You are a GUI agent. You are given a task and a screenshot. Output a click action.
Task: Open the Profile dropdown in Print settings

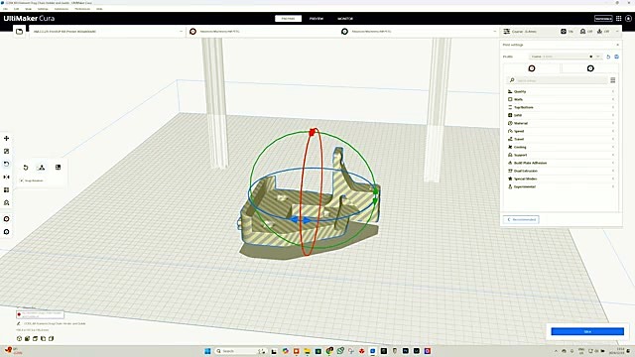click(566, 57)
